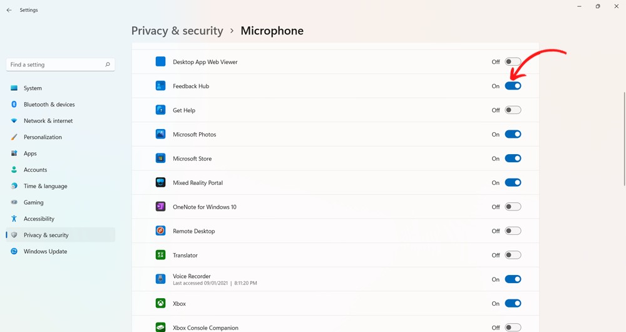Turn off Feedback Hub microphone access

tap(513, 86)
